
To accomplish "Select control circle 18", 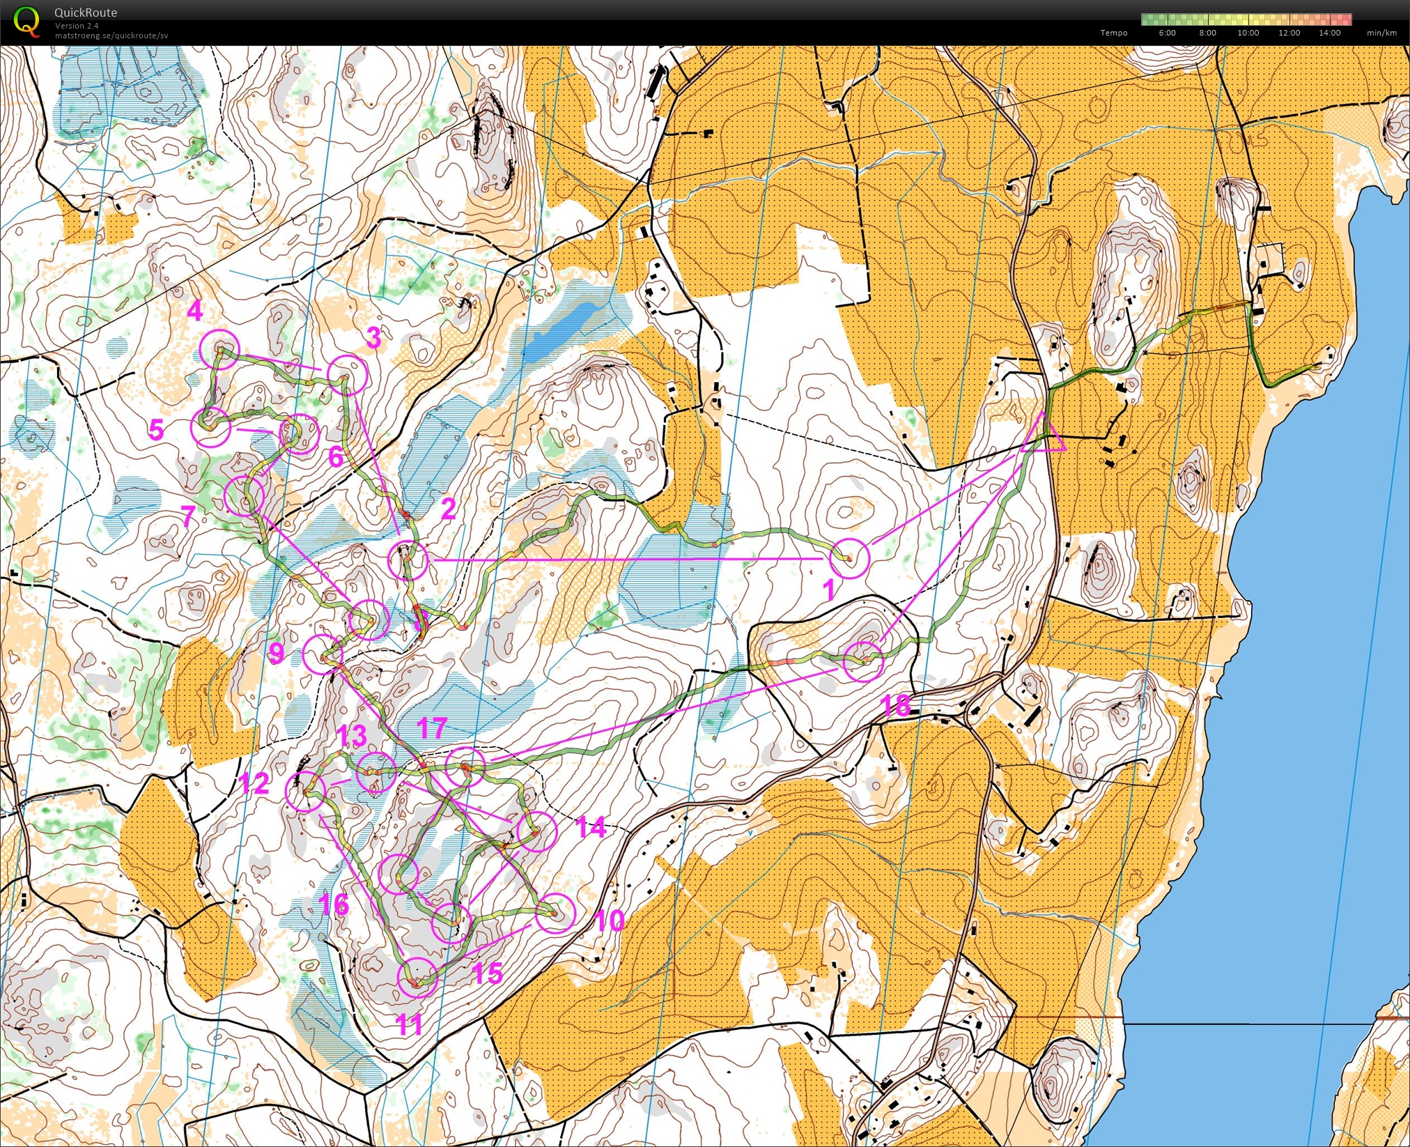I will pos(863,661).
